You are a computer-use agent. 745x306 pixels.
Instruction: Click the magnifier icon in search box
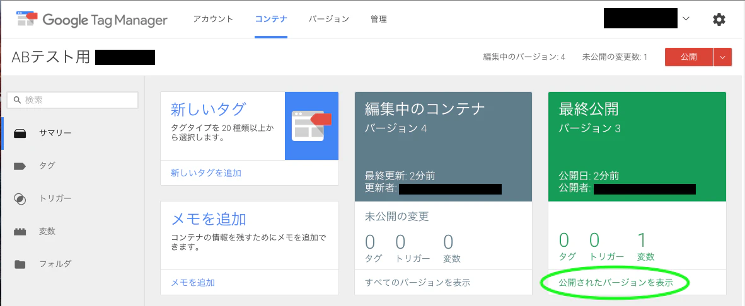pos(18,99)
